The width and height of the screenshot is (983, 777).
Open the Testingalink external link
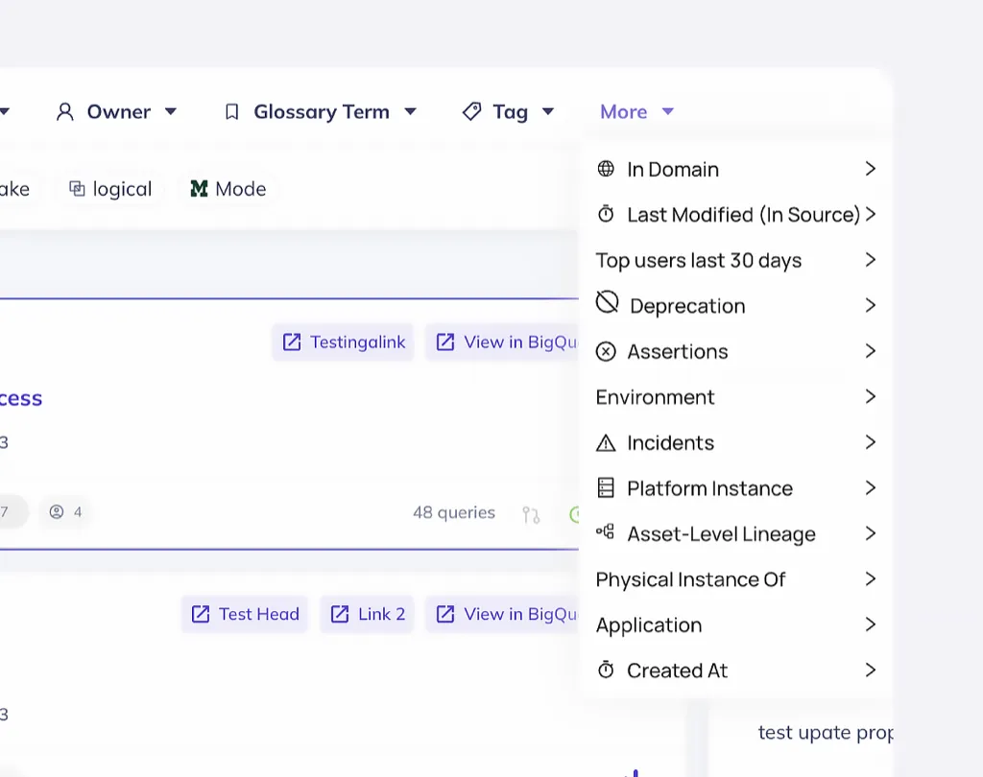344,342
